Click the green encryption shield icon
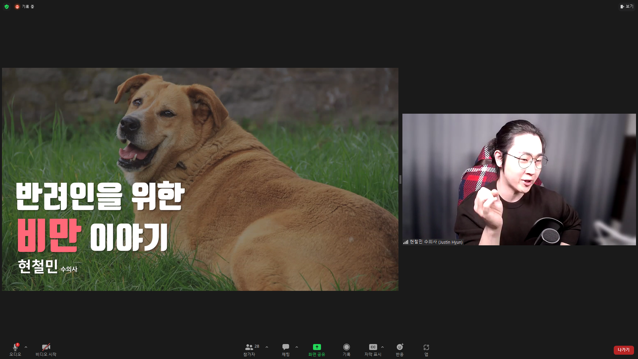Viewport: 638px width, 359px height. point(7,7)
